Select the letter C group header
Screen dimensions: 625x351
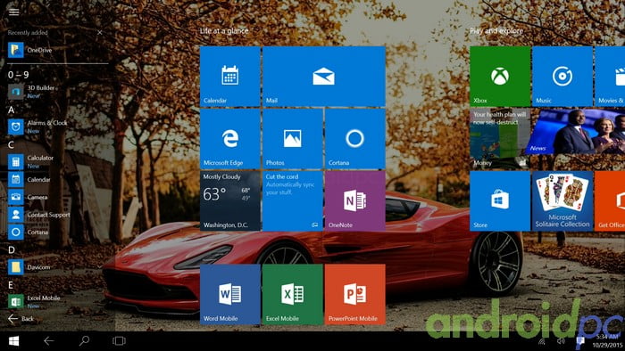pos(11,144)
